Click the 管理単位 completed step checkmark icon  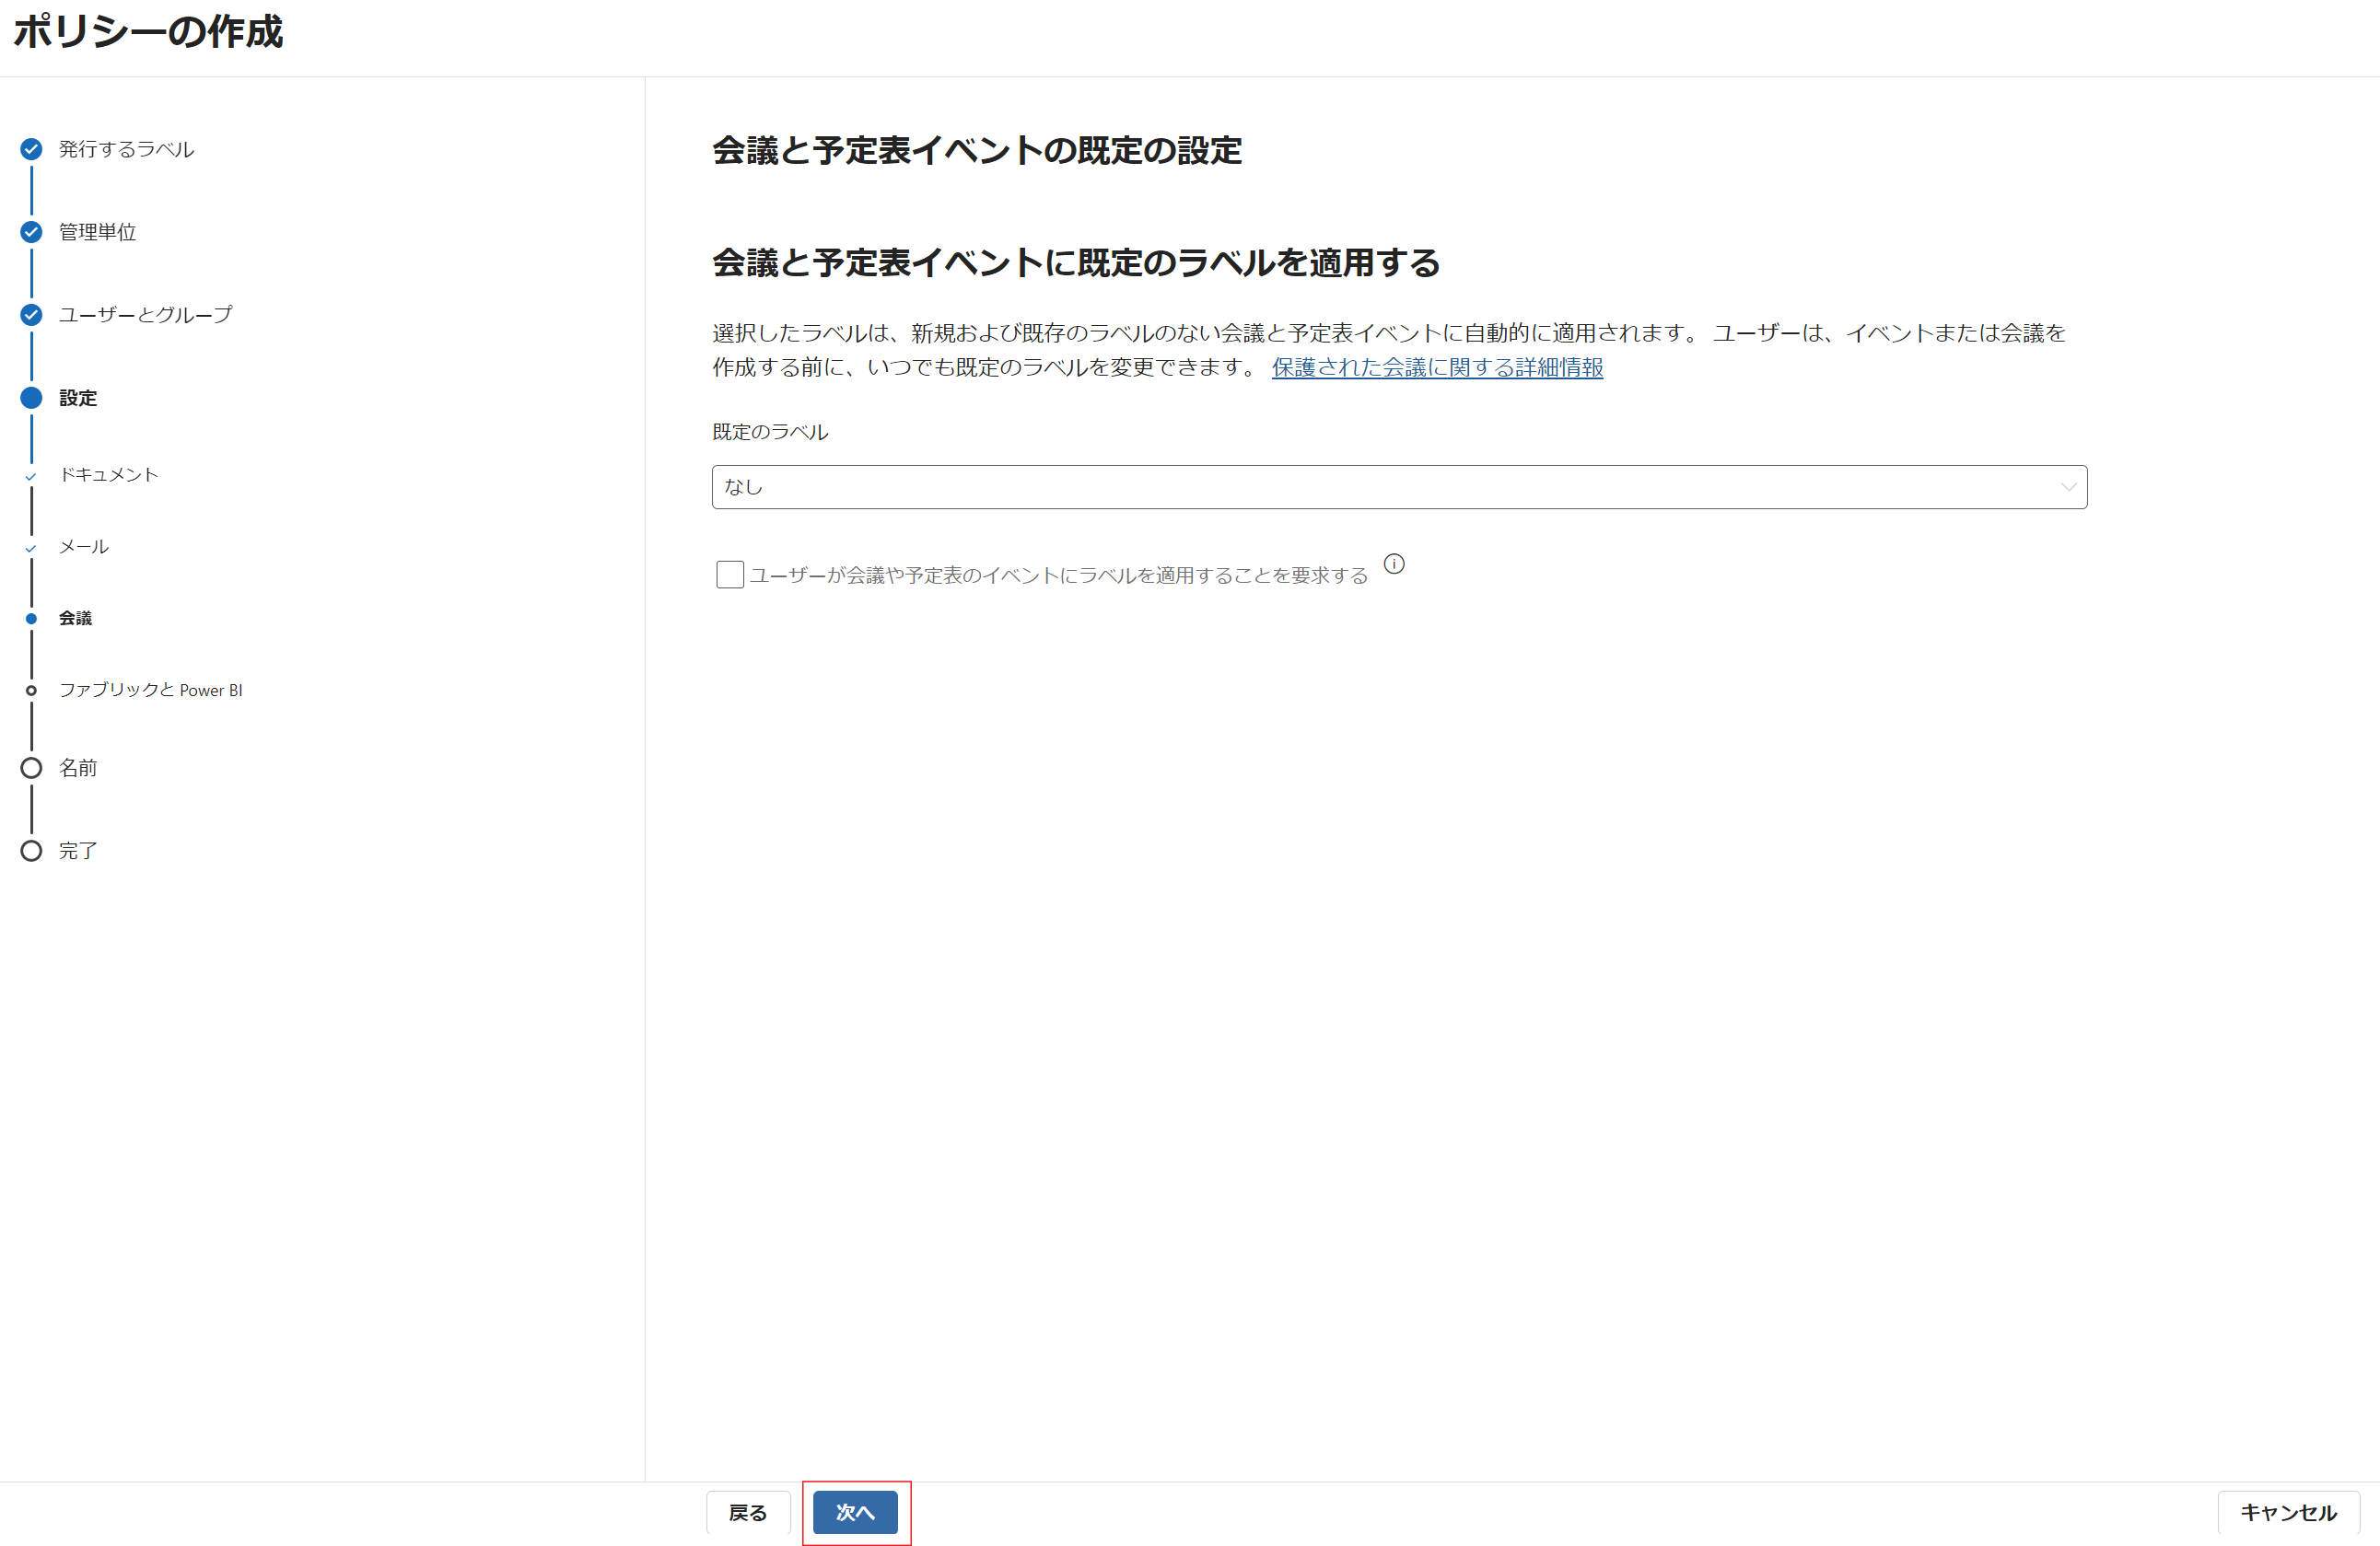point(31,232)
